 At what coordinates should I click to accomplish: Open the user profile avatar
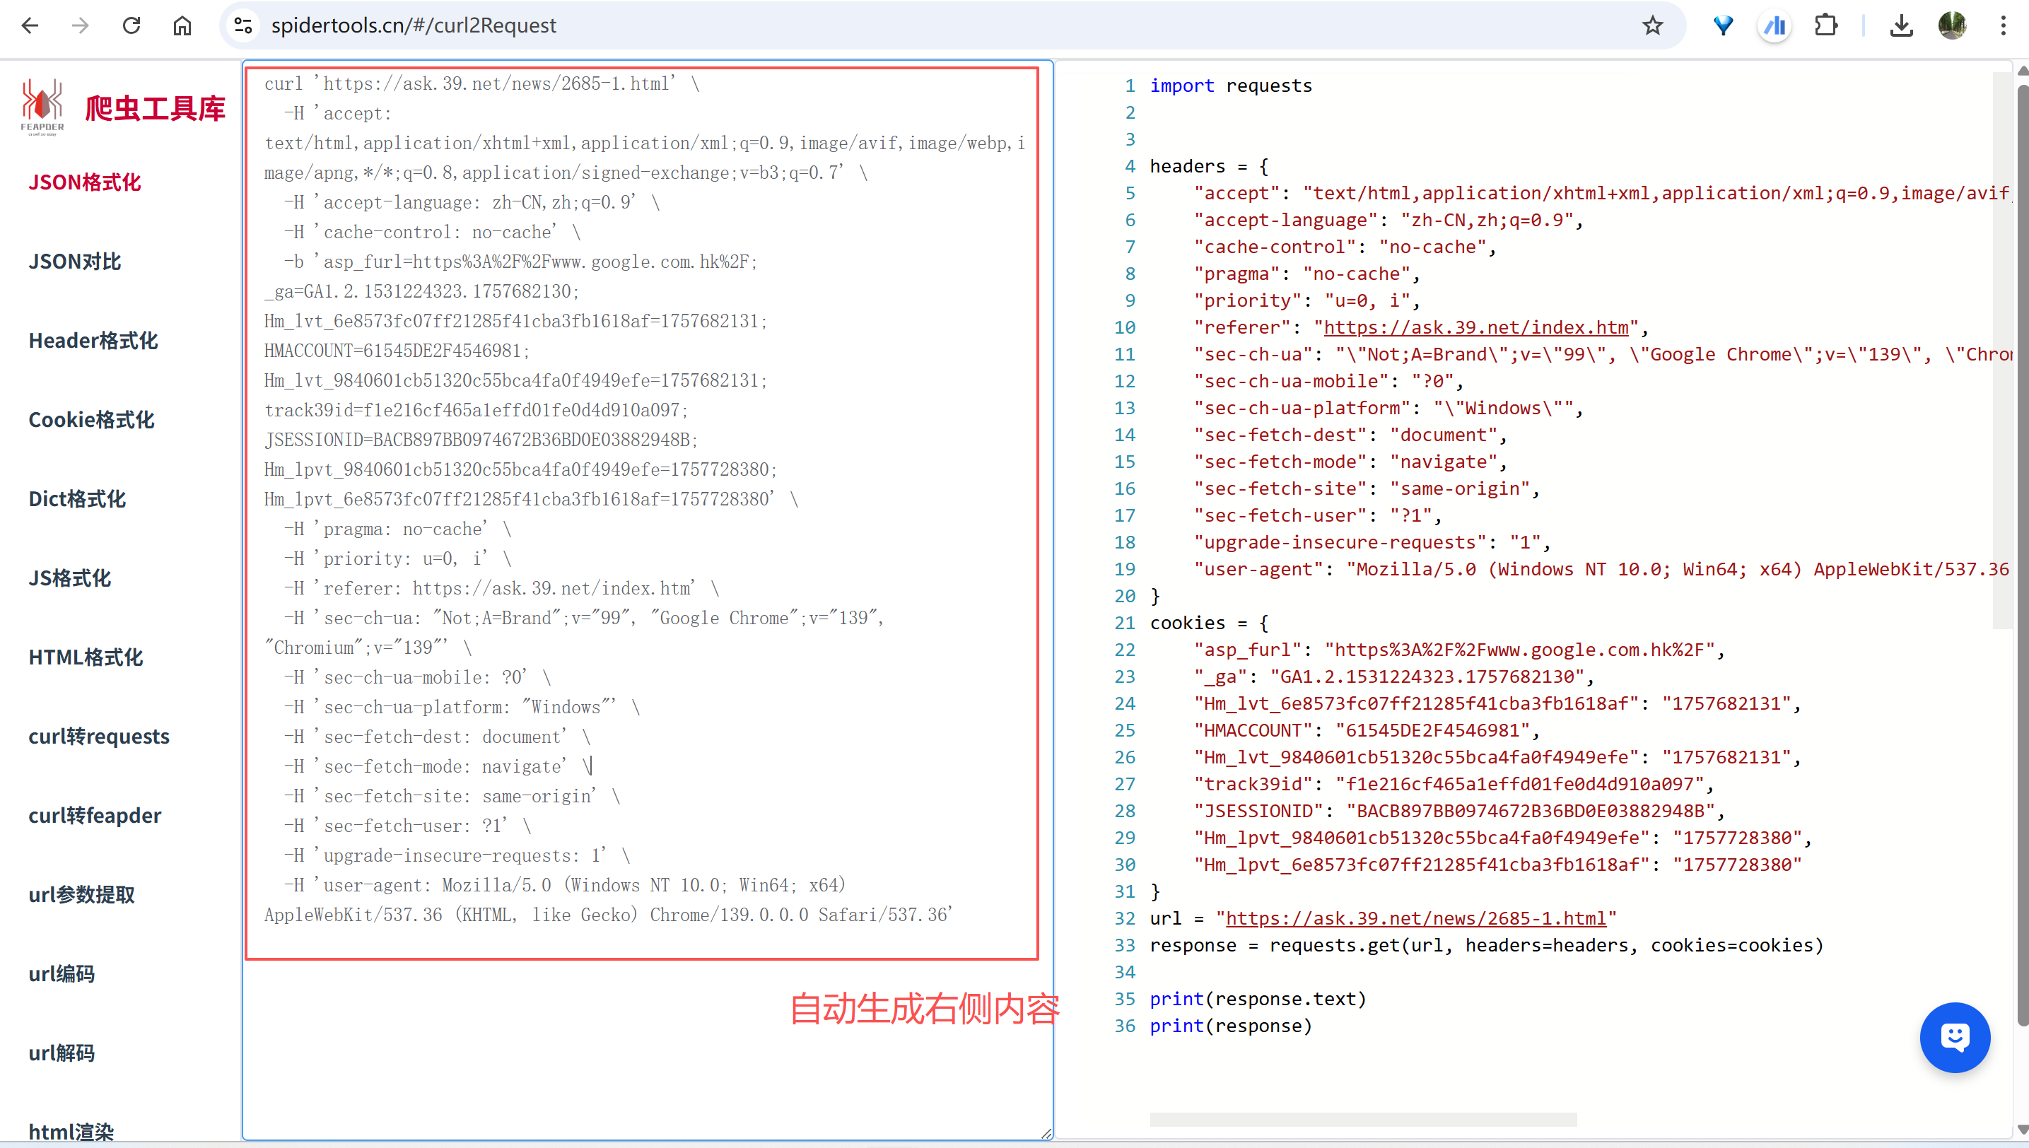point(1953,25)
